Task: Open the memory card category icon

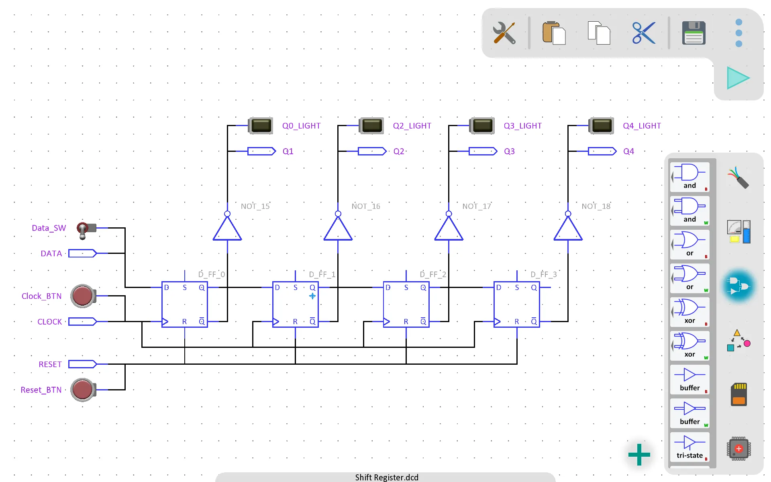Action: click(x=738, y=394)
